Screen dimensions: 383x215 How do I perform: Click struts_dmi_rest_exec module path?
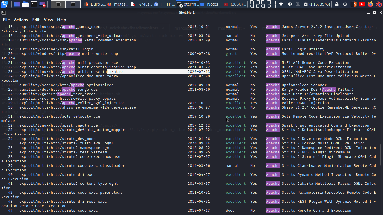(63, 202)
